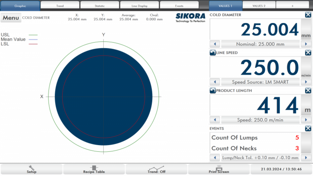The width and height of the screenshot is (313, 176).
Task: Close the Line Speed panel
Action: point(308,53)
